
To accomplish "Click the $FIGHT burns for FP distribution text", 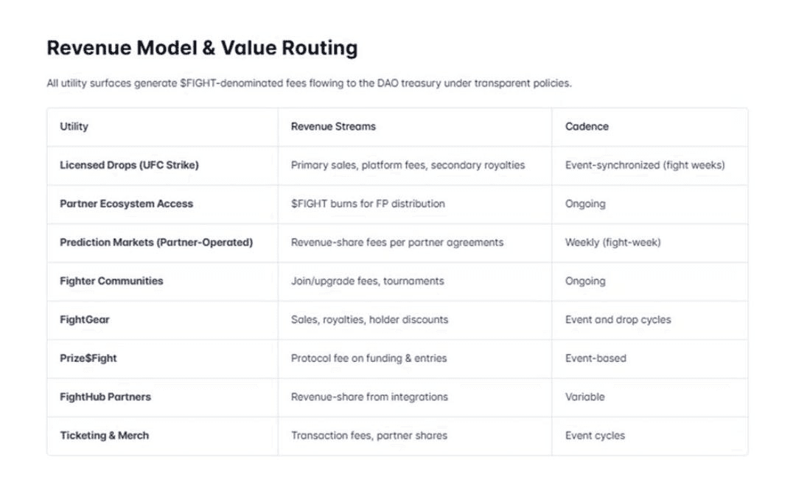I will 368,204.
